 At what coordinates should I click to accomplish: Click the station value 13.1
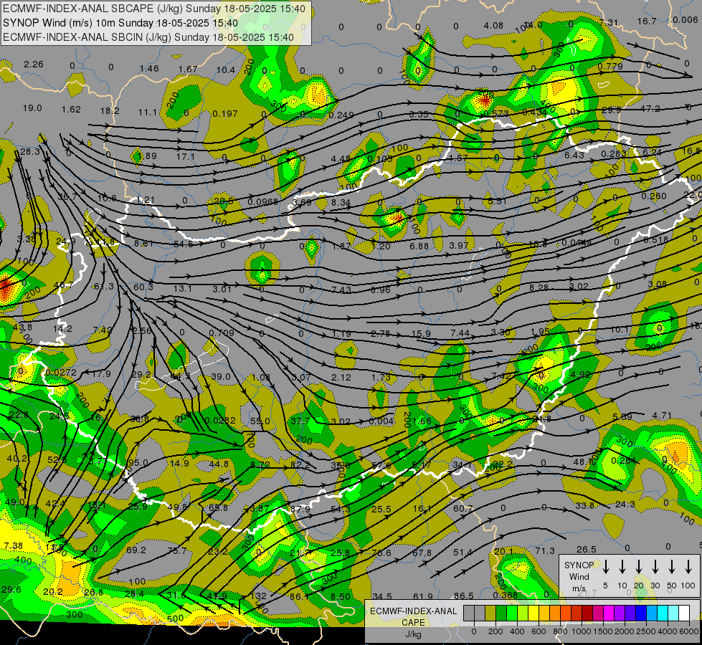(183, 289)
